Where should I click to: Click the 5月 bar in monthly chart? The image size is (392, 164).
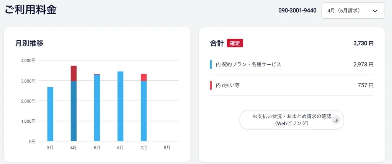click(97, 107)
